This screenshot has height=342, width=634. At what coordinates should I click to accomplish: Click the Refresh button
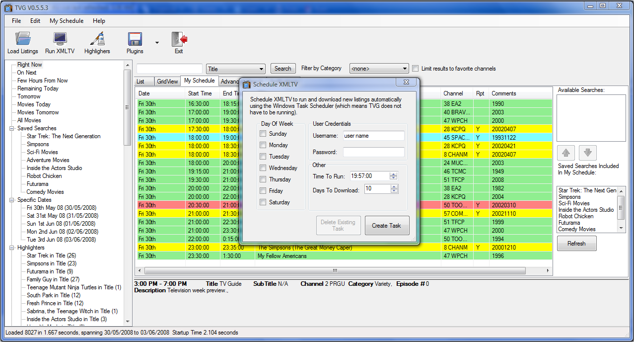(x=576, y=244)
